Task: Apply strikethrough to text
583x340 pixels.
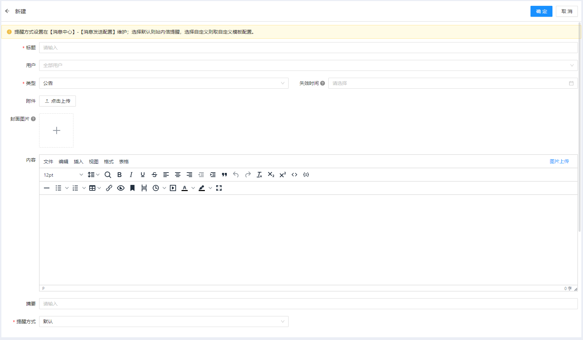Action: pos(154,175)
